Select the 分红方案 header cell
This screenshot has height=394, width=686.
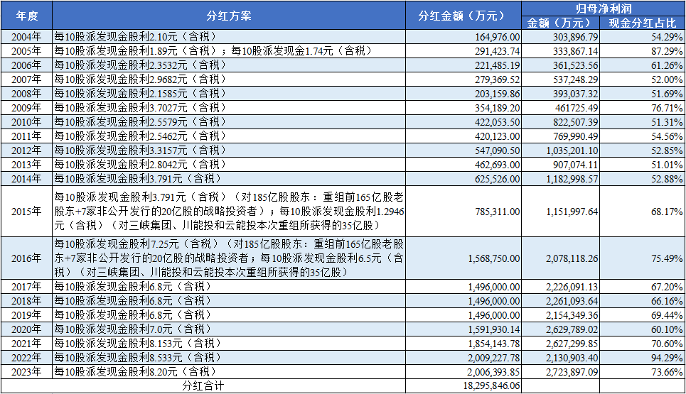228,15
